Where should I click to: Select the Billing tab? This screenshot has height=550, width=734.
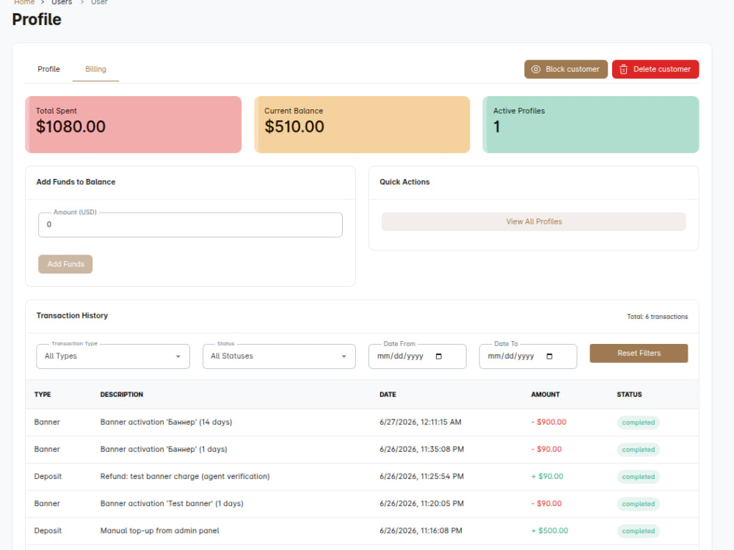click(95, 69)
